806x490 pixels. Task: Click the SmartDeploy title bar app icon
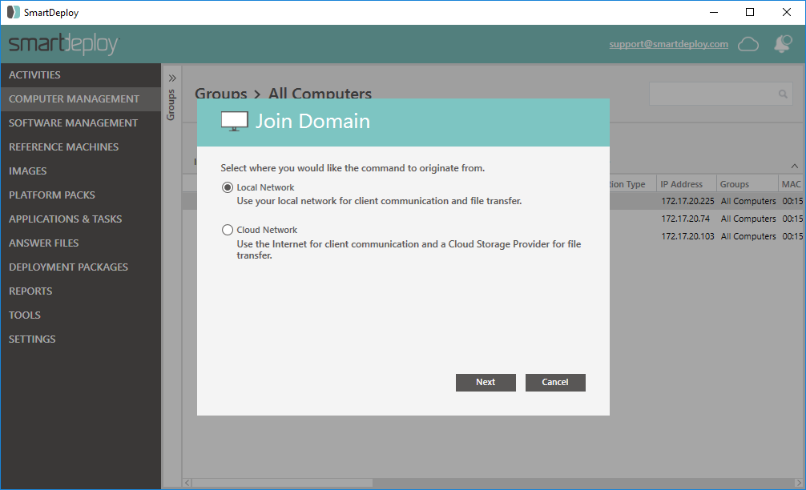pos(14,12)
